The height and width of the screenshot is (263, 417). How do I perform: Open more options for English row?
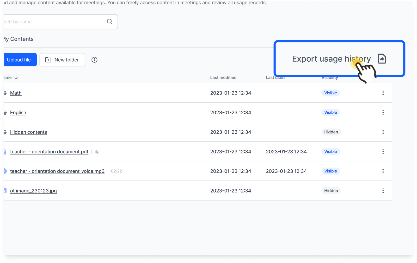(x=383, y=112)
